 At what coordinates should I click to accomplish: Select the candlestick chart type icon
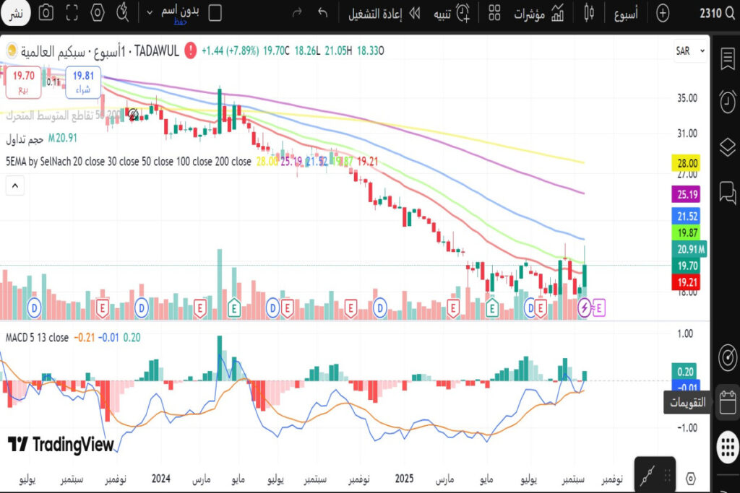point(590,13)
